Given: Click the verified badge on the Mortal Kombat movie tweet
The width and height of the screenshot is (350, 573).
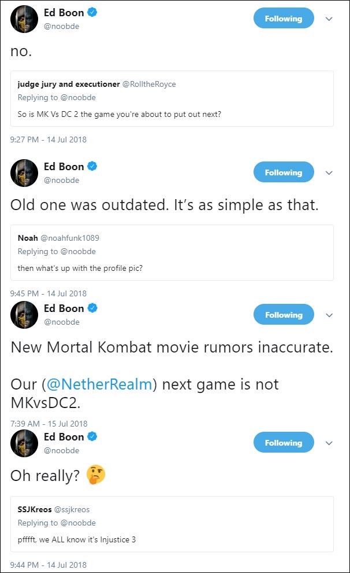Looking at the screenshot, I should [92, 308].
